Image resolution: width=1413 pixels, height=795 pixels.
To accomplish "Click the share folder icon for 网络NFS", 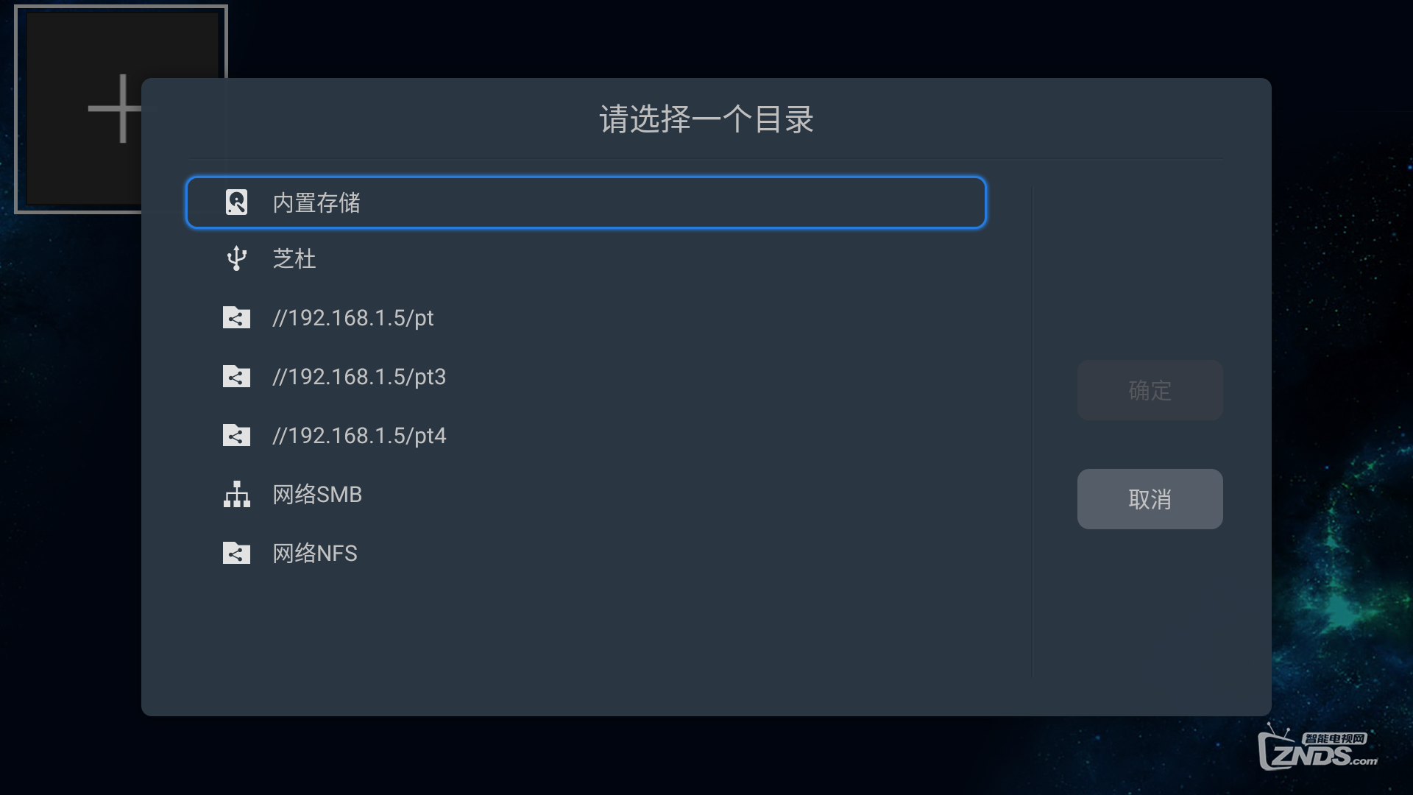I will coord(236,553).
